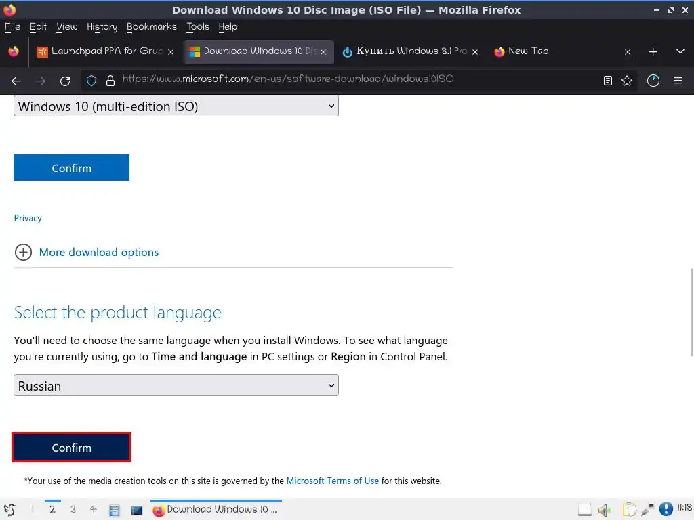Click the show desktop taskbar icon

point(137,511)
